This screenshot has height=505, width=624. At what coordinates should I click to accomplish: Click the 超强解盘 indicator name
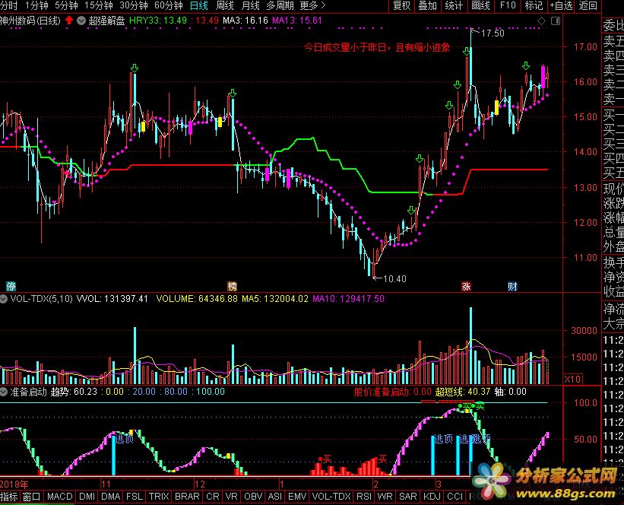(106, 21)
